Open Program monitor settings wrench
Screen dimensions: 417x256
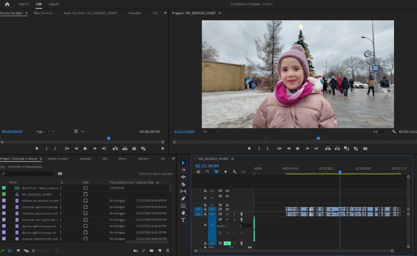[394, 131]
